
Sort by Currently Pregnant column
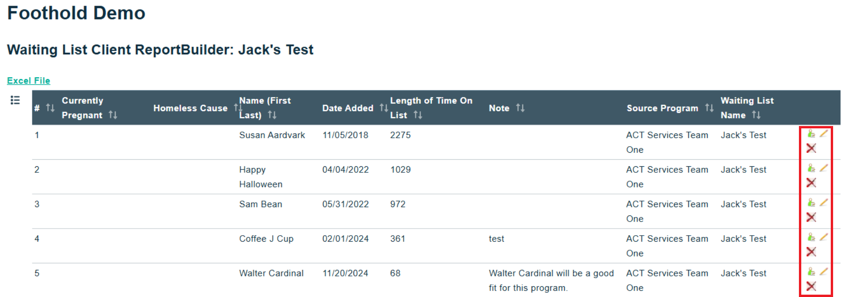pos(112,115)
